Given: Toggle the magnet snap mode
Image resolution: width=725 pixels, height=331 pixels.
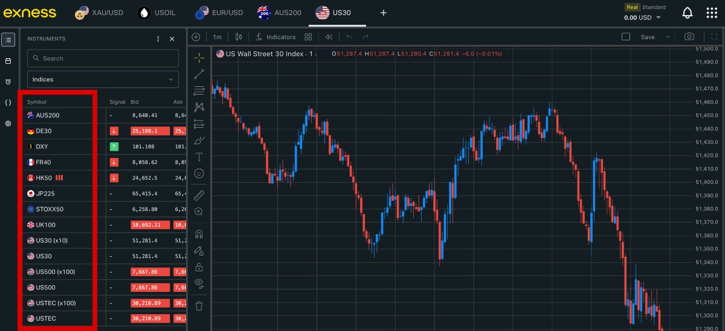Looking at the screenshot, I should [x=199, y=234].
